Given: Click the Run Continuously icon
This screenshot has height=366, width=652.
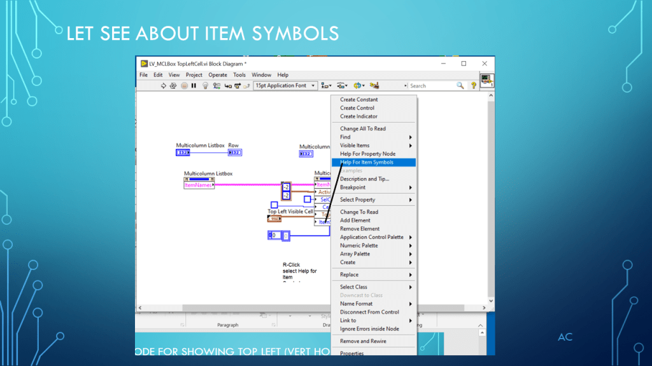Looking at the screenshot, I should point(173,86).
